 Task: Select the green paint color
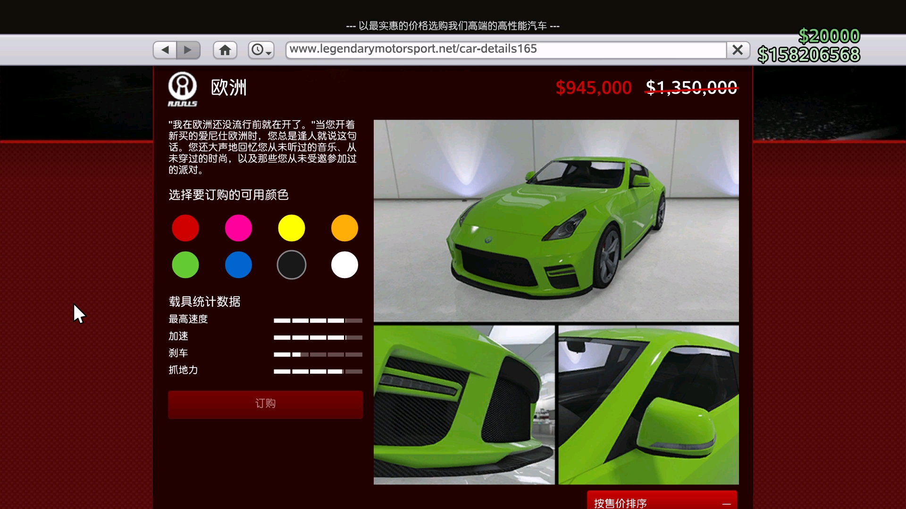[185, 265]
